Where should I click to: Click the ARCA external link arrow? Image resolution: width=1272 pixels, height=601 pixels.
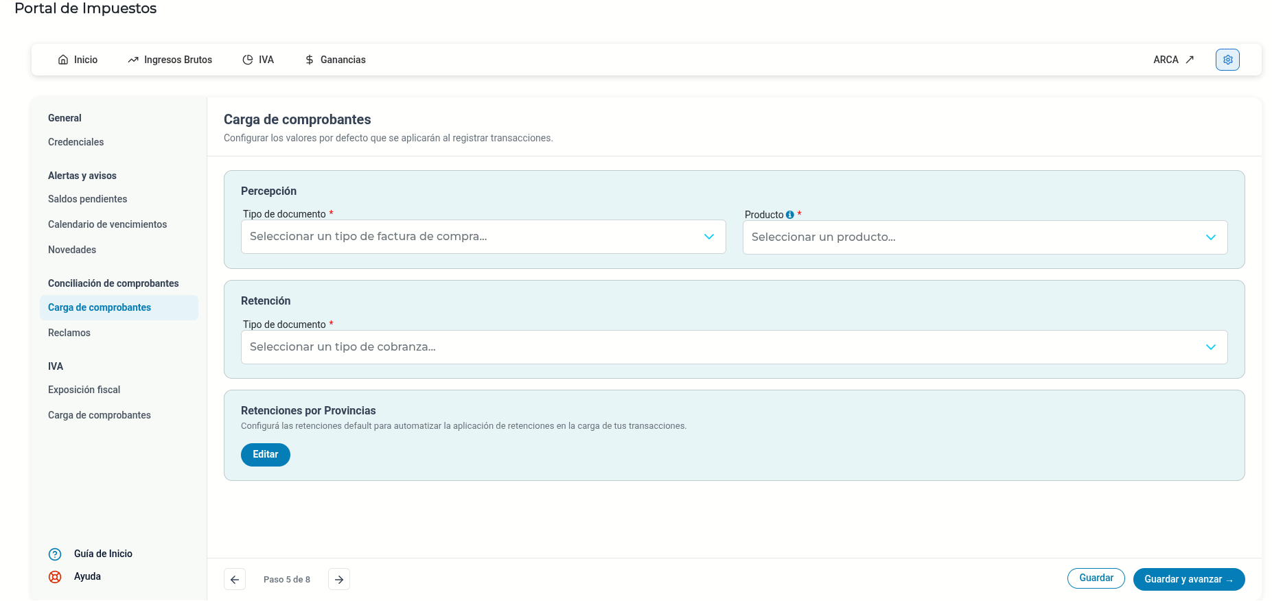(1190, 60)
